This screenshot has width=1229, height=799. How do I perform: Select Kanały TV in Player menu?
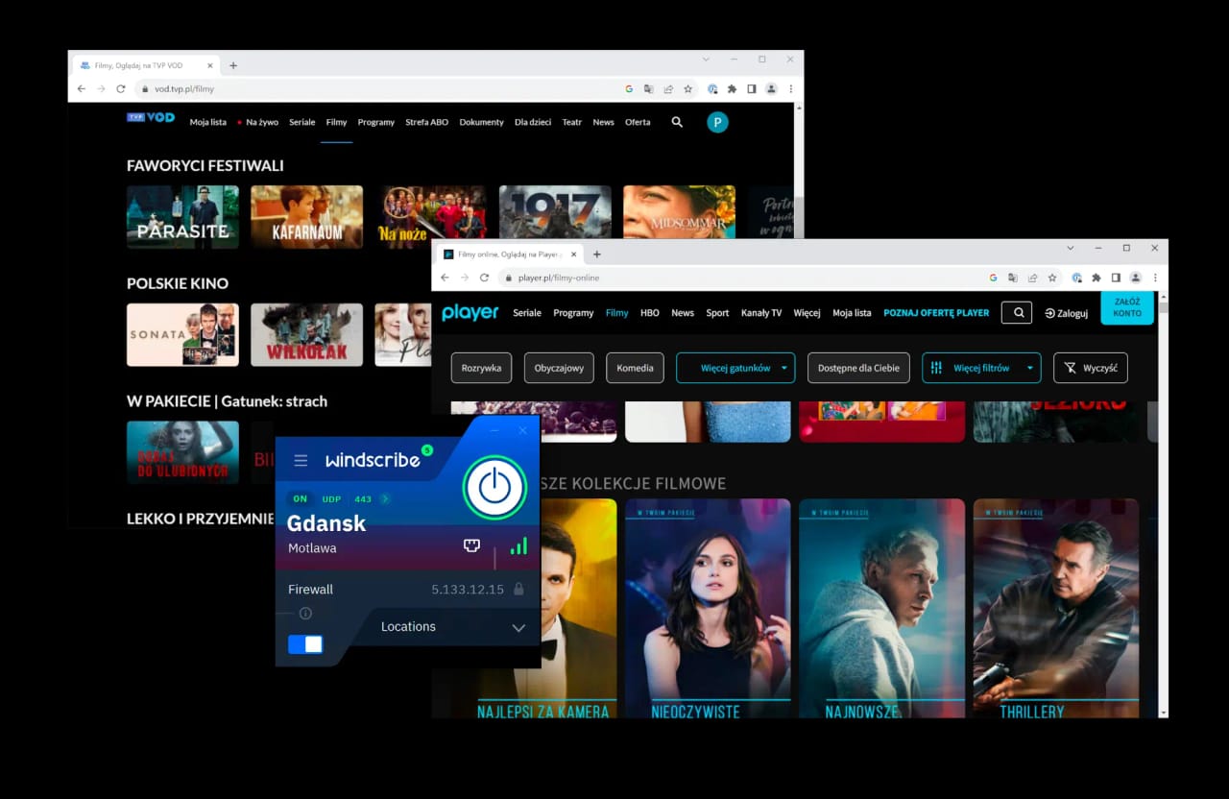coord(761,313)
